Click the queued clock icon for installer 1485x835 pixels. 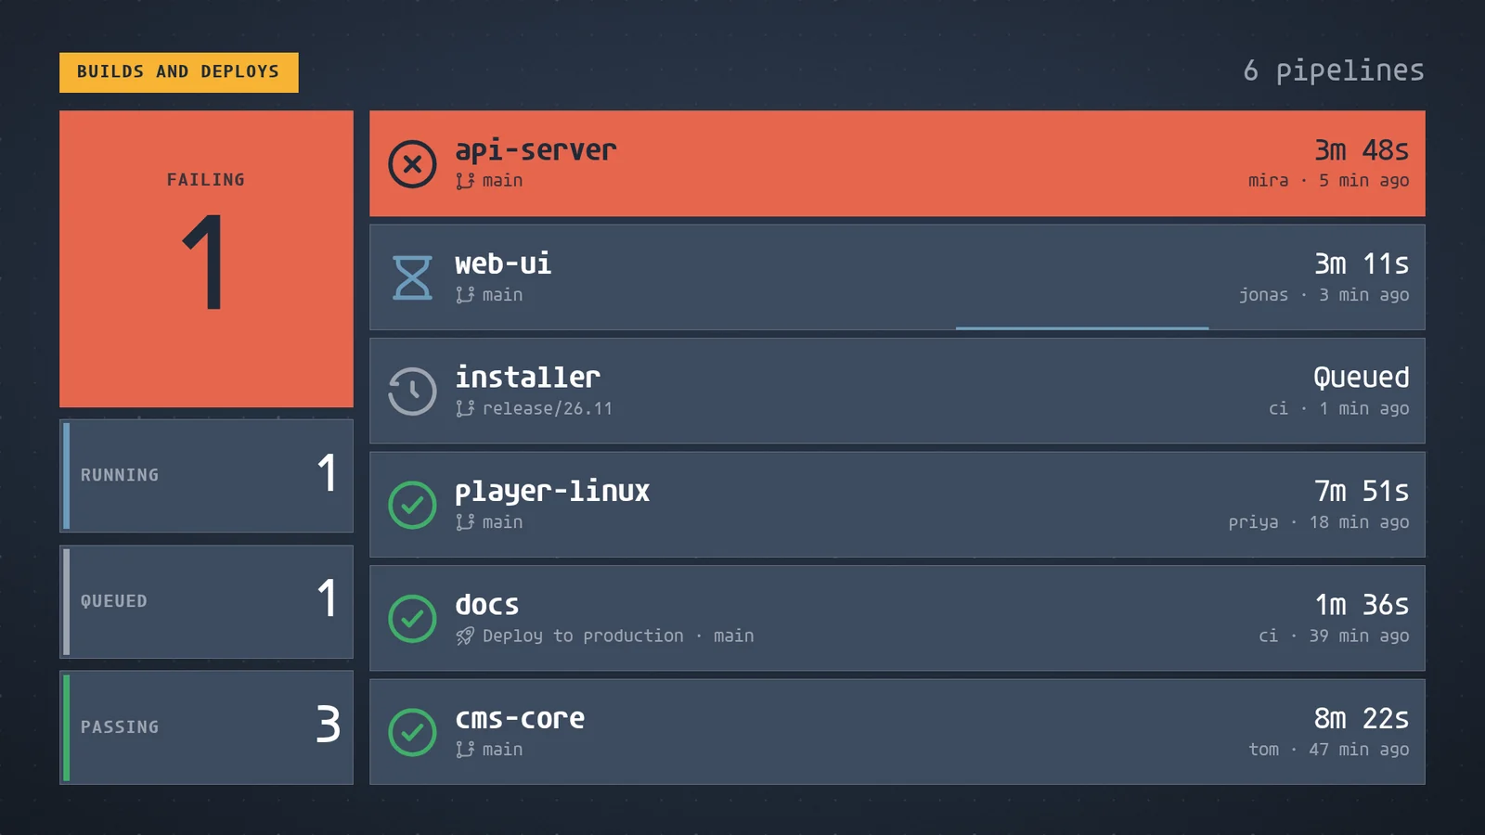point(412,392)
